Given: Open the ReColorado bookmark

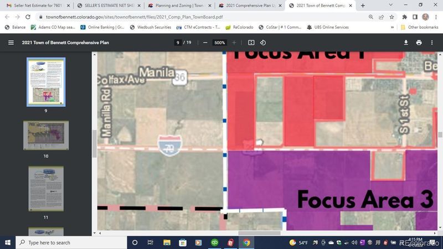Looking at the screenshot, I should [239, 27].
